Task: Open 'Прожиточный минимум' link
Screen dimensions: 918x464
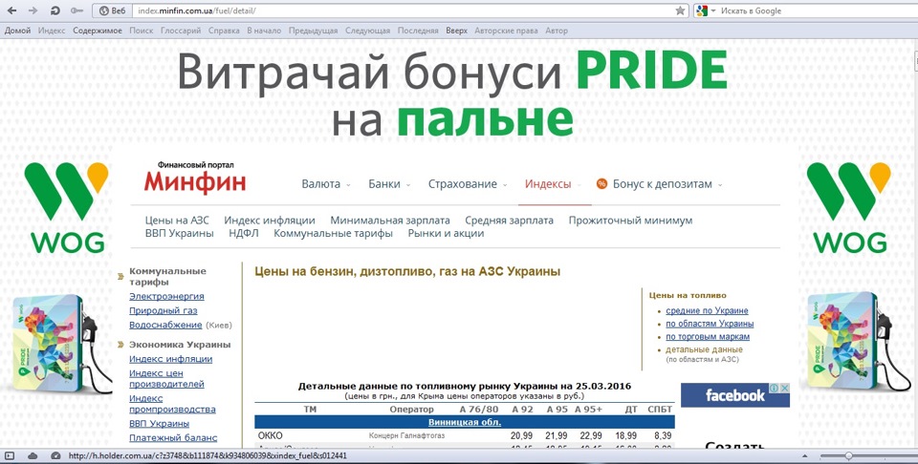Action: point(630,221)
